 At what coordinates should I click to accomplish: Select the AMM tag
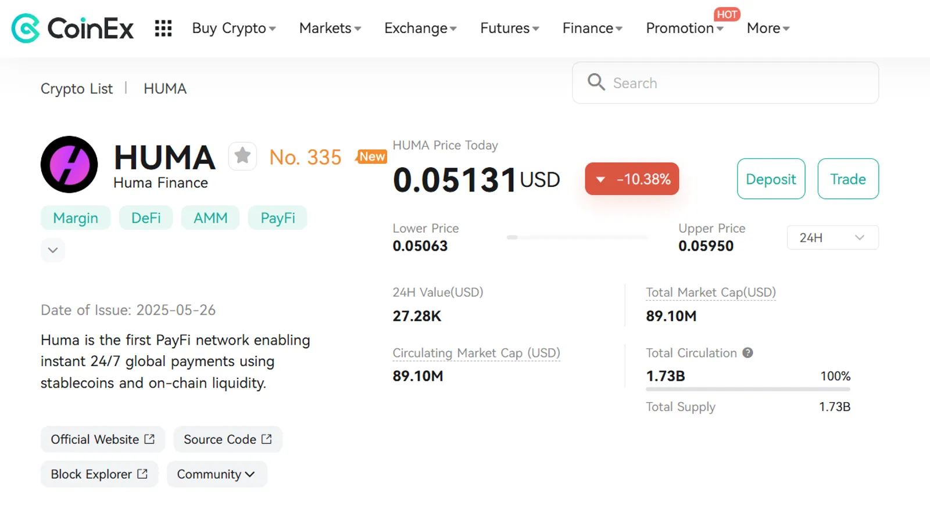[x=210, y=218]
